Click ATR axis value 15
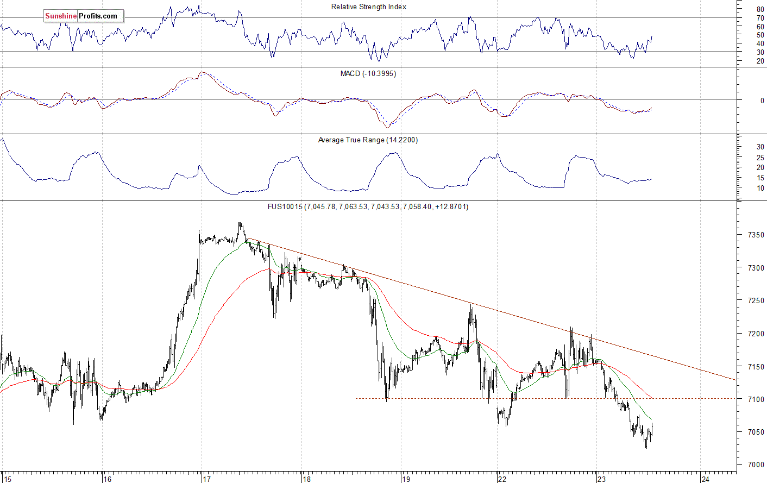This screenshot has height=483, width=767. tap(760, 178)
